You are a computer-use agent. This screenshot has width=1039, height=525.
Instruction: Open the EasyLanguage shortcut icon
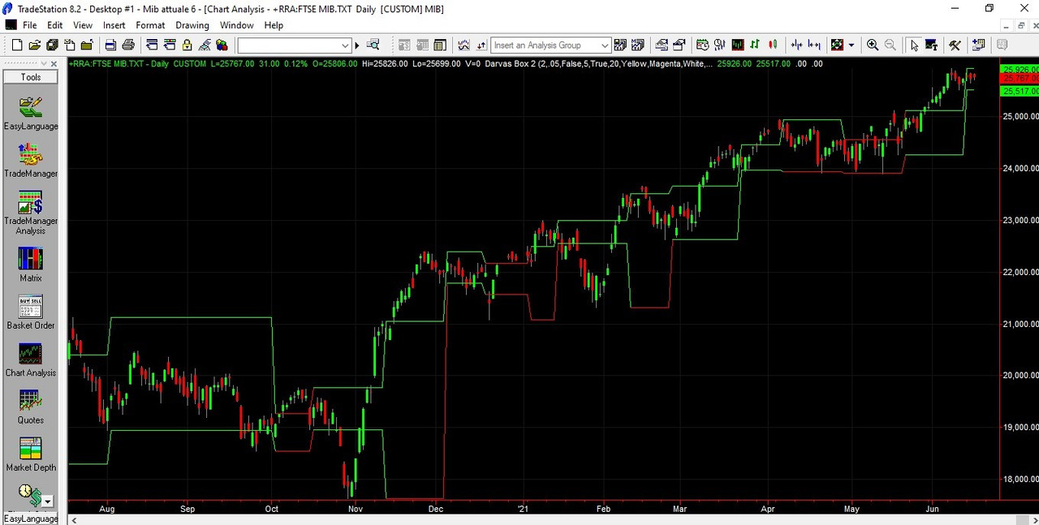click(x=30, y=108)
